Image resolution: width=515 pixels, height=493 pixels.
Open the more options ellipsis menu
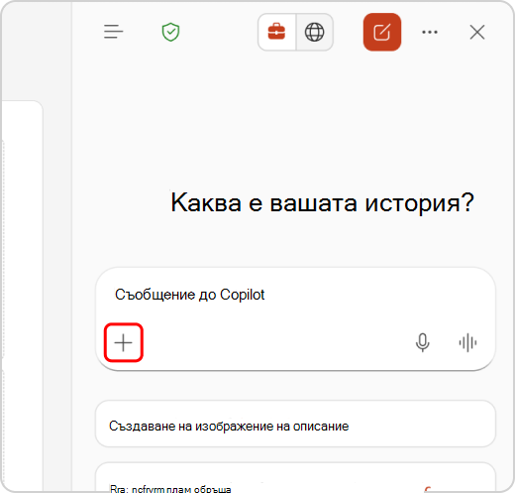430,32
